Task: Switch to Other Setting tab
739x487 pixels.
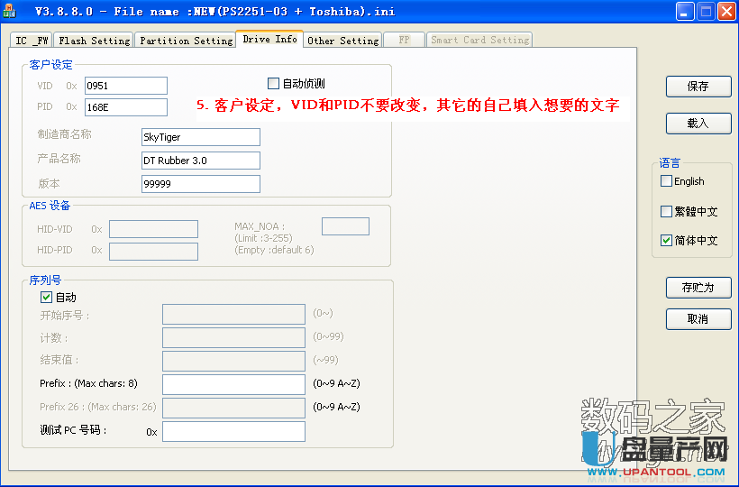Action: pyautogui.click(x=342, y=41)
